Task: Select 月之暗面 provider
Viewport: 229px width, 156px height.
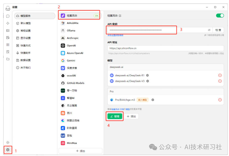Action: pos(80,105)
